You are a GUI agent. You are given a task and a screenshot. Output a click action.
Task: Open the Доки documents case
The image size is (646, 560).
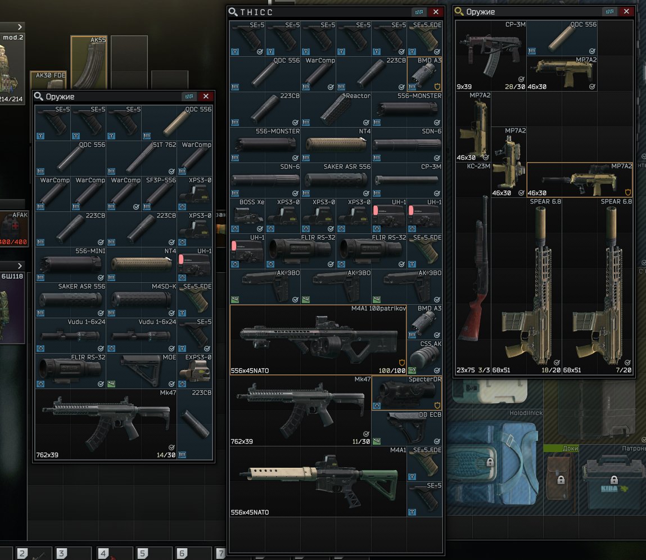tap(561, 480)
